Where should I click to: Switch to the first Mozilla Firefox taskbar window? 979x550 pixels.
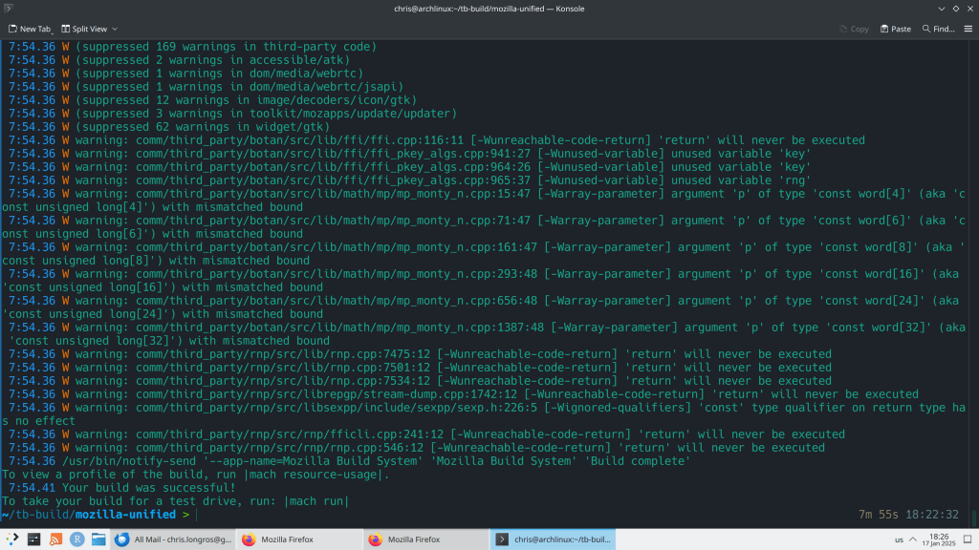coord(296,539)
